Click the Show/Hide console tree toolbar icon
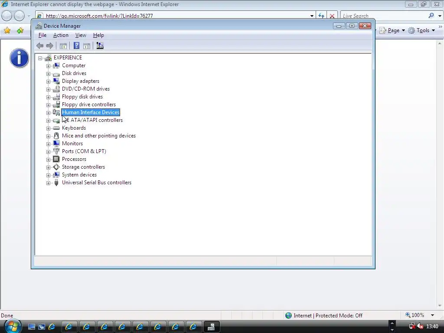Viewport: 444px width, 333px height. pyautogui.click(x=63, y=46)
